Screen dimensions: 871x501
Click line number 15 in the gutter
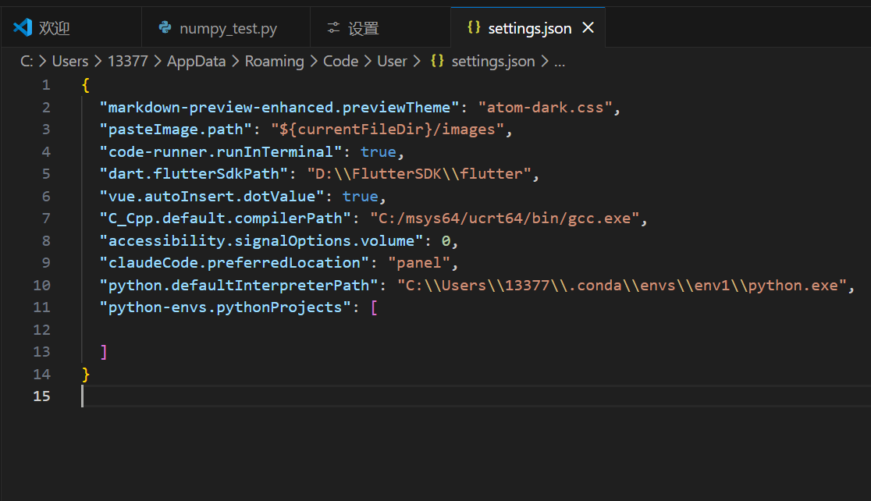[x=41, y=396]
